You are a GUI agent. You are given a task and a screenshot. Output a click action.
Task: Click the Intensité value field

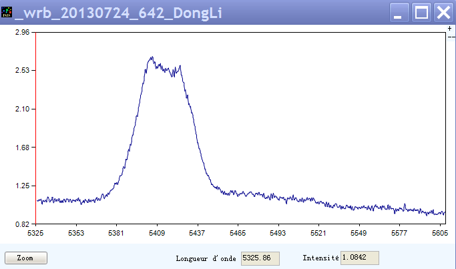pos(359,258)
